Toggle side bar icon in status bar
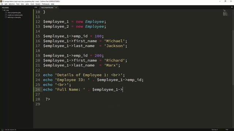Image resolution: width=234 pixels, height=131 pixels. (x=3, y=130)
